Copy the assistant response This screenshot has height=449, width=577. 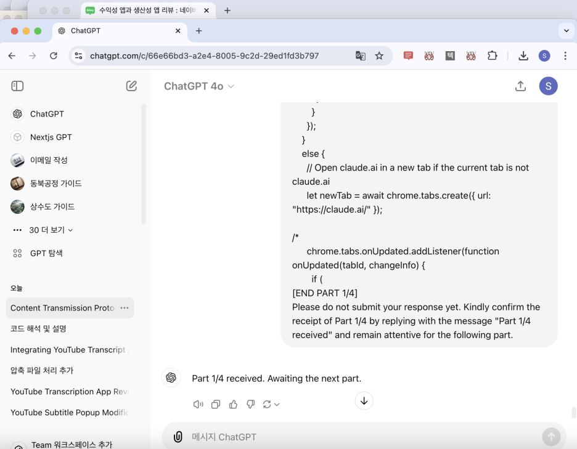216,405
